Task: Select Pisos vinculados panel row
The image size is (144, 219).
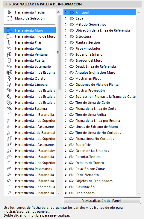Action: (100, 48)
